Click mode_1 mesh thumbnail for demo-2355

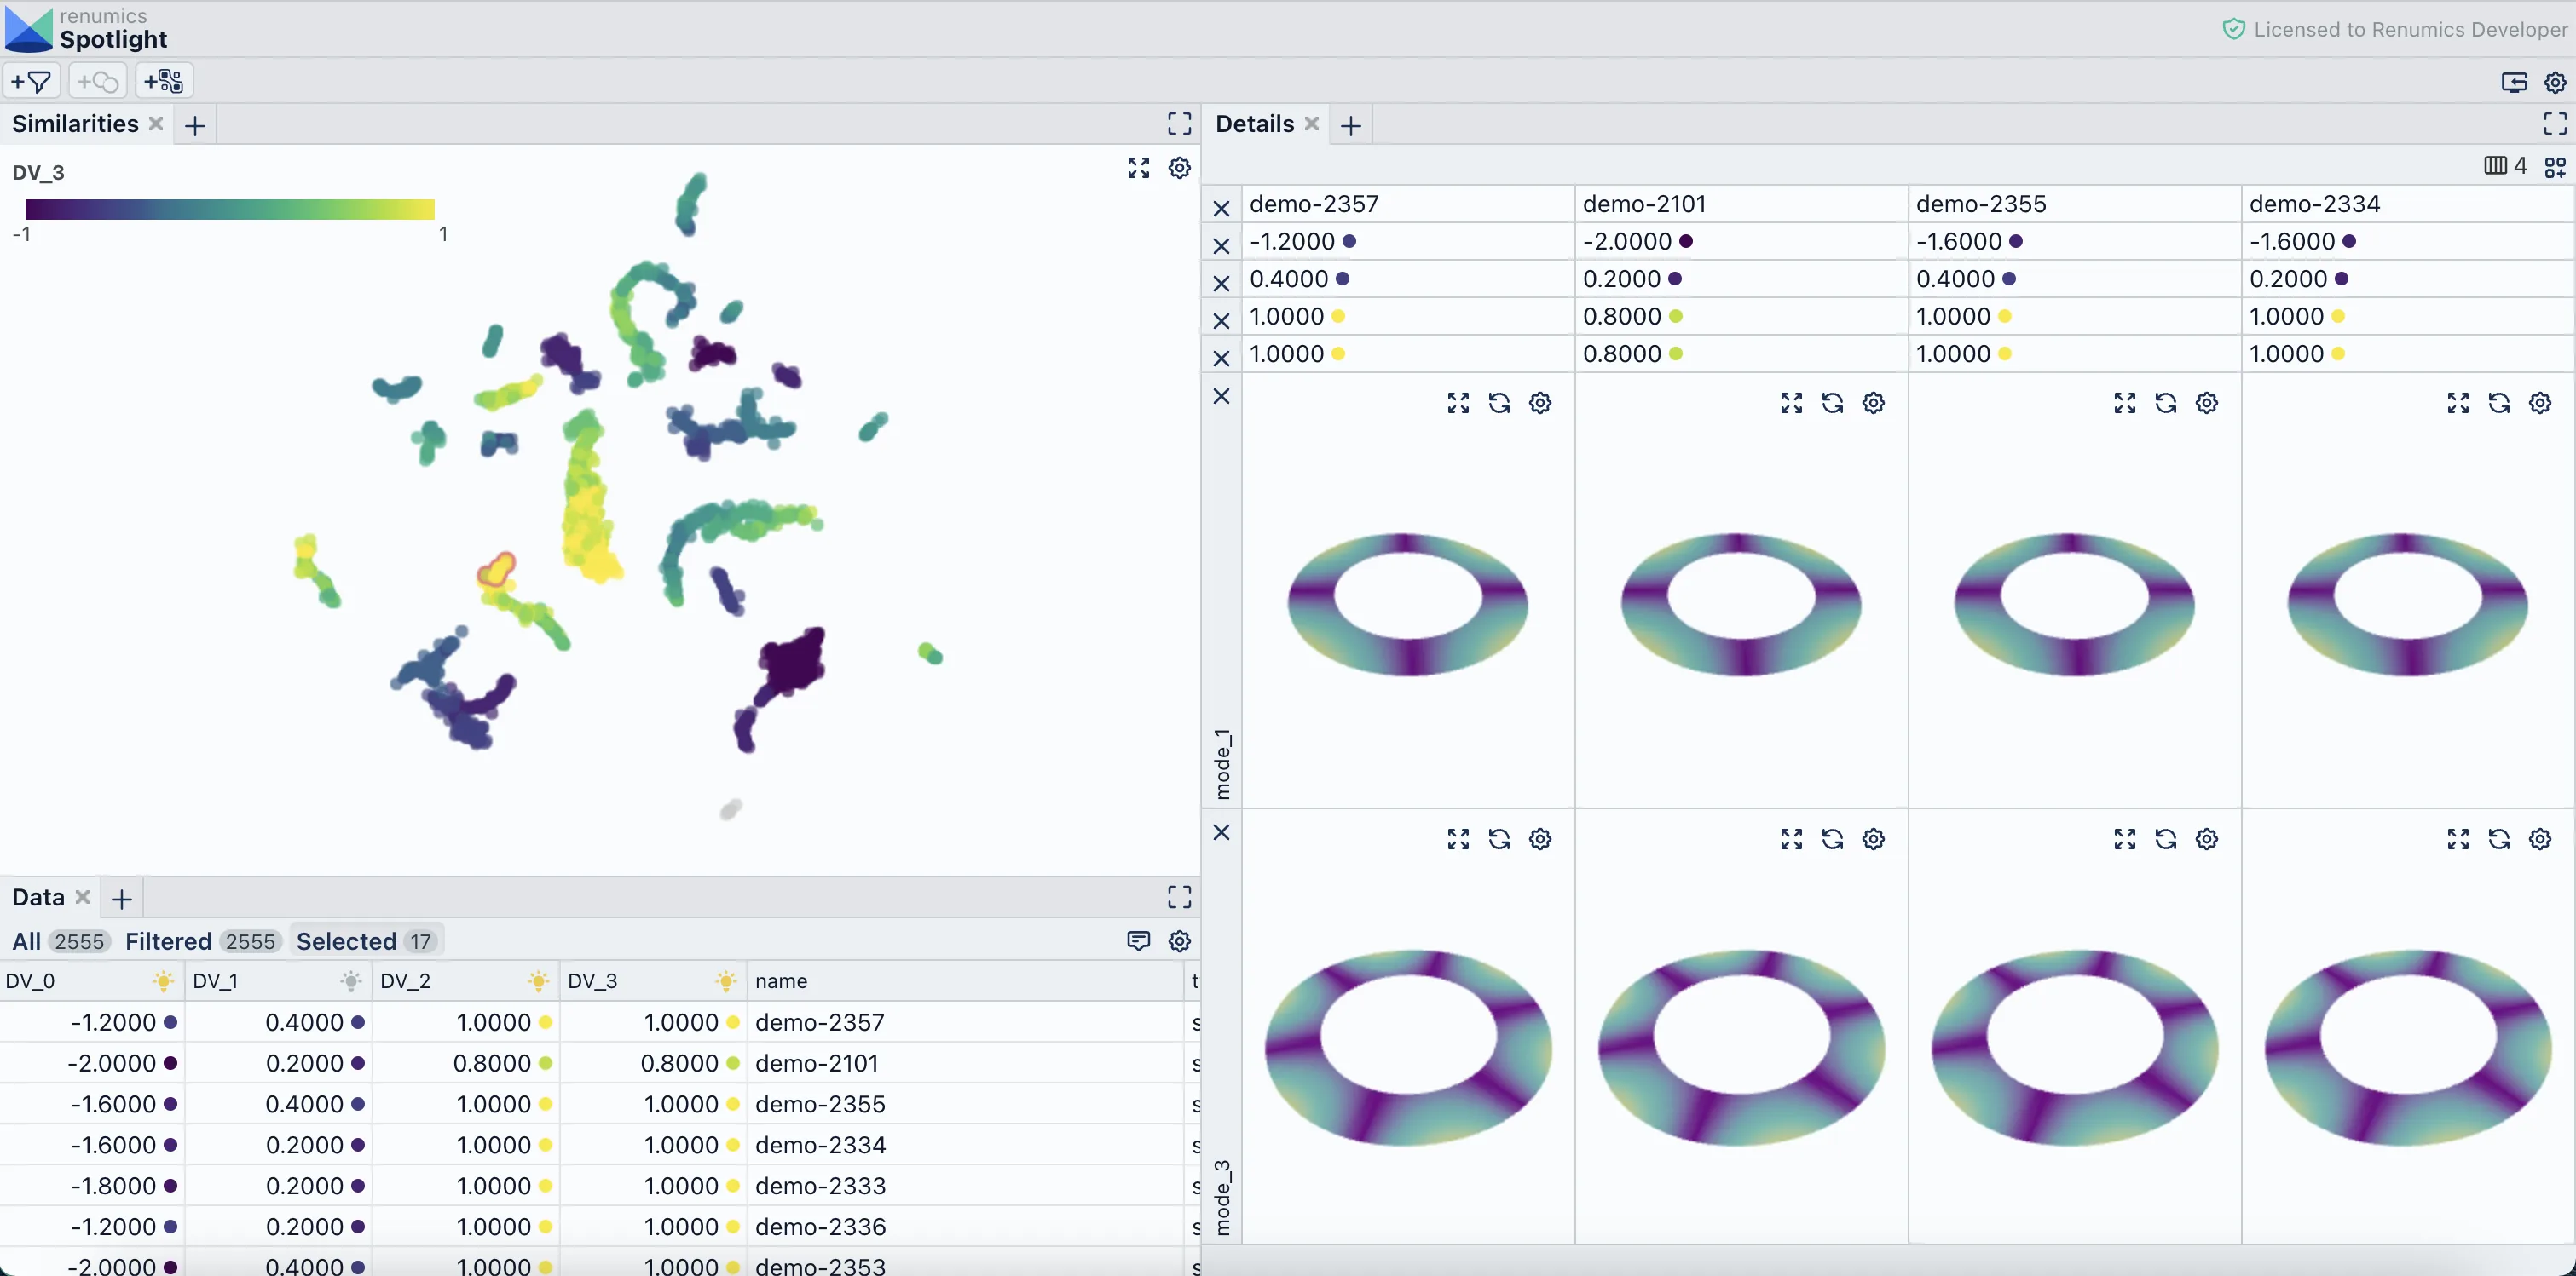coord(2074,604)
